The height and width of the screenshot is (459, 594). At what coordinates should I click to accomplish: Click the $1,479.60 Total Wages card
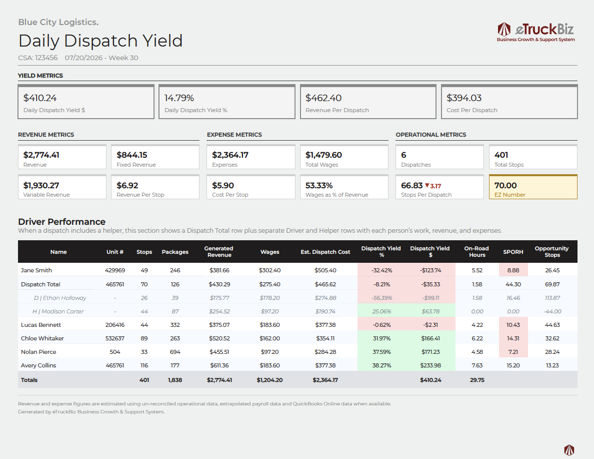tap(344, 157)
